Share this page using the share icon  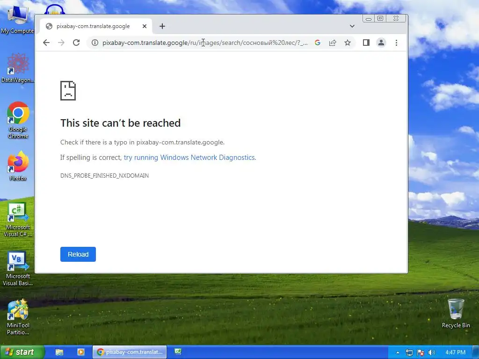coord(333,43)
